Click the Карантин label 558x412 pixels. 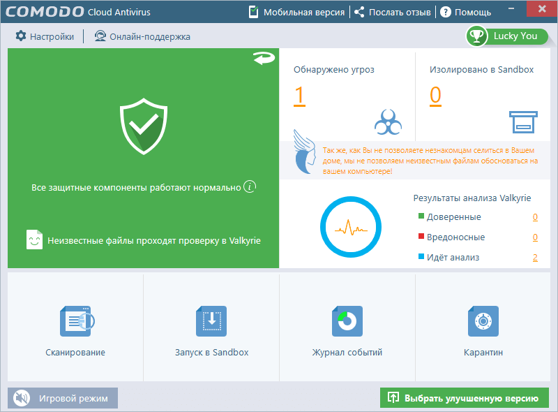(x=483, y=352)
